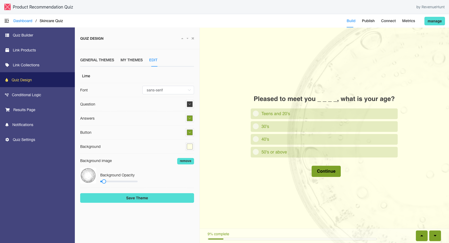Open the Connect tab

(x=388, y=21)
